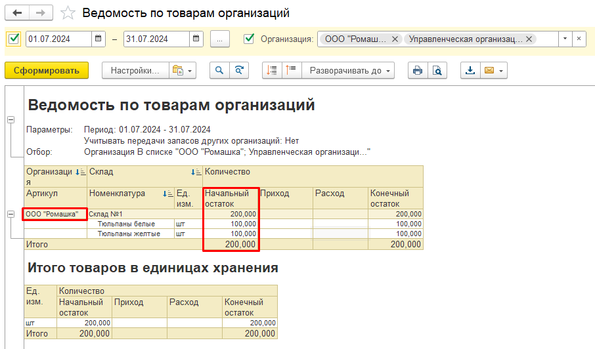Toggle the Организация filter checkbox
Image resolution: width=595 pixels, height=349 pixels.
[249, 39]
